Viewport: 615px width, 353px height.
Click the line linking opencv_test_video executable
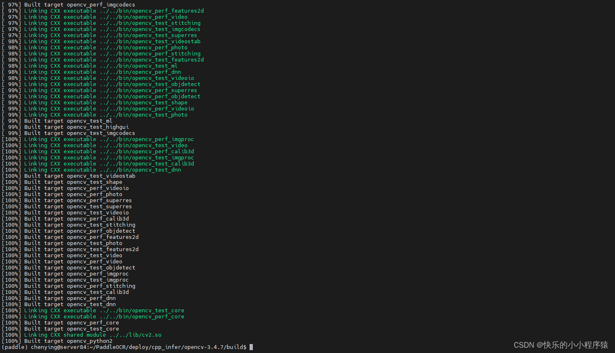[x=95, y=146]
